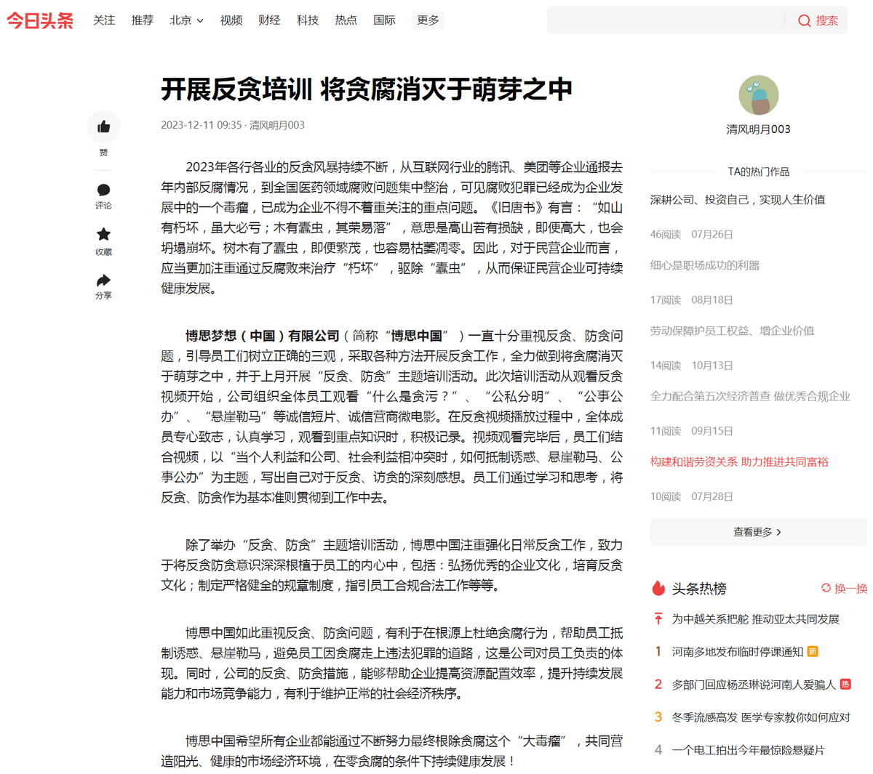Click bold text 博思梦想（中国）有限公司
Viewport: 873px width, 774px height.
pyautogui.click(x=263, y=336)
